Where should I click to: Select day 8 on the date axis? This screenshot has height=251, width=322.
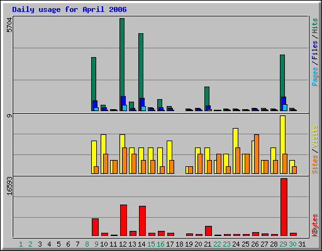click(x=87, y=244)
